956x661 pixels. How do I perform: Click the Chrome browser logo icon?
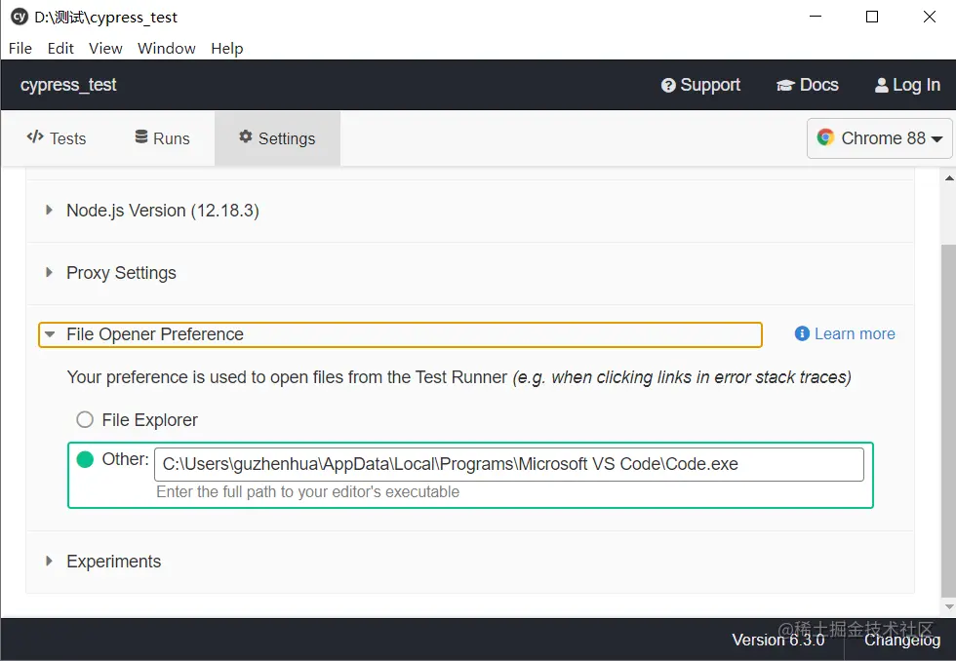tap(825, 137)
